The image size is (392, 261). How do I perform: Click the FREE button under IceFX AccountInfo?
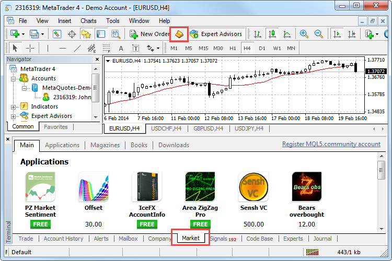[147, 224]
